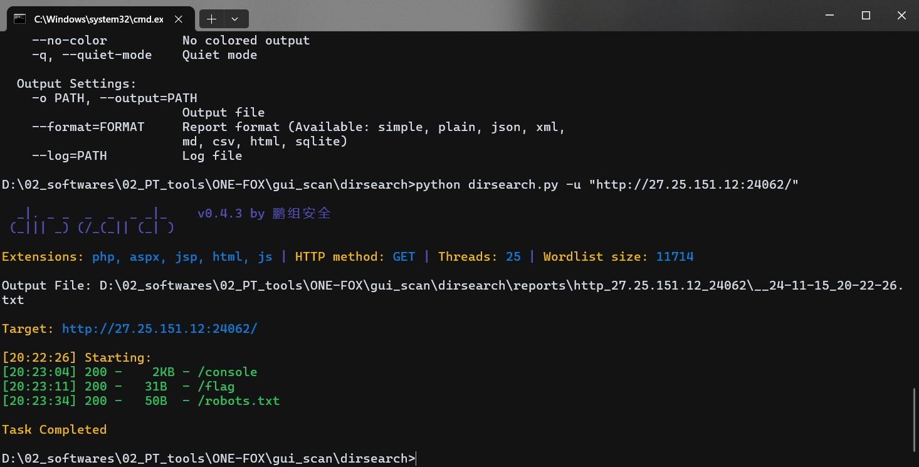The image size is (919, 467).
Task: Expand the terminal profile dropdown chevron
Action: tap(235, 19)
